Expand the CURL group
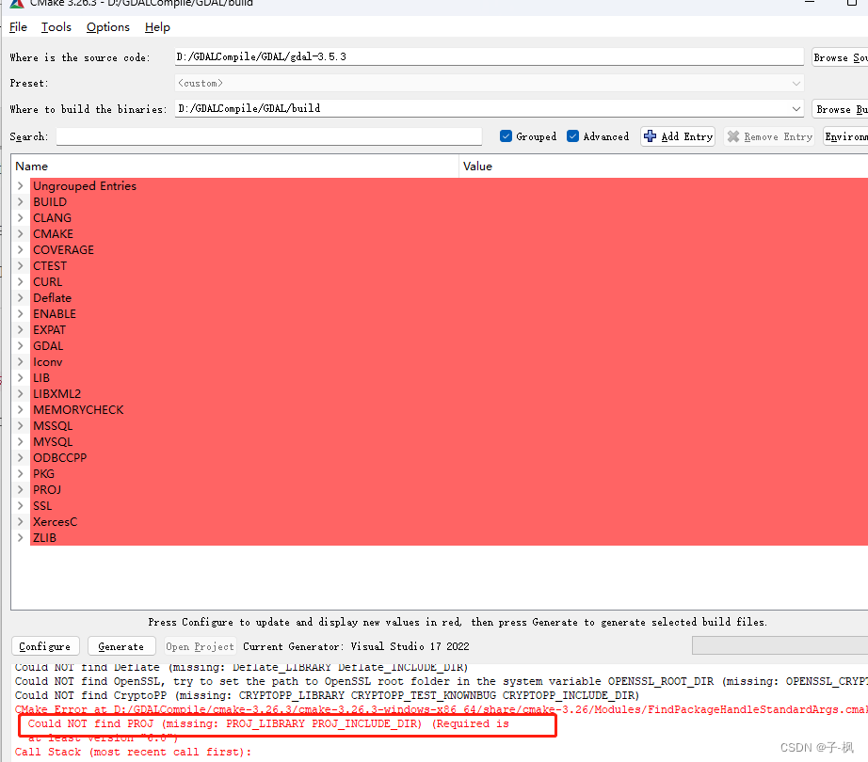 21,282
